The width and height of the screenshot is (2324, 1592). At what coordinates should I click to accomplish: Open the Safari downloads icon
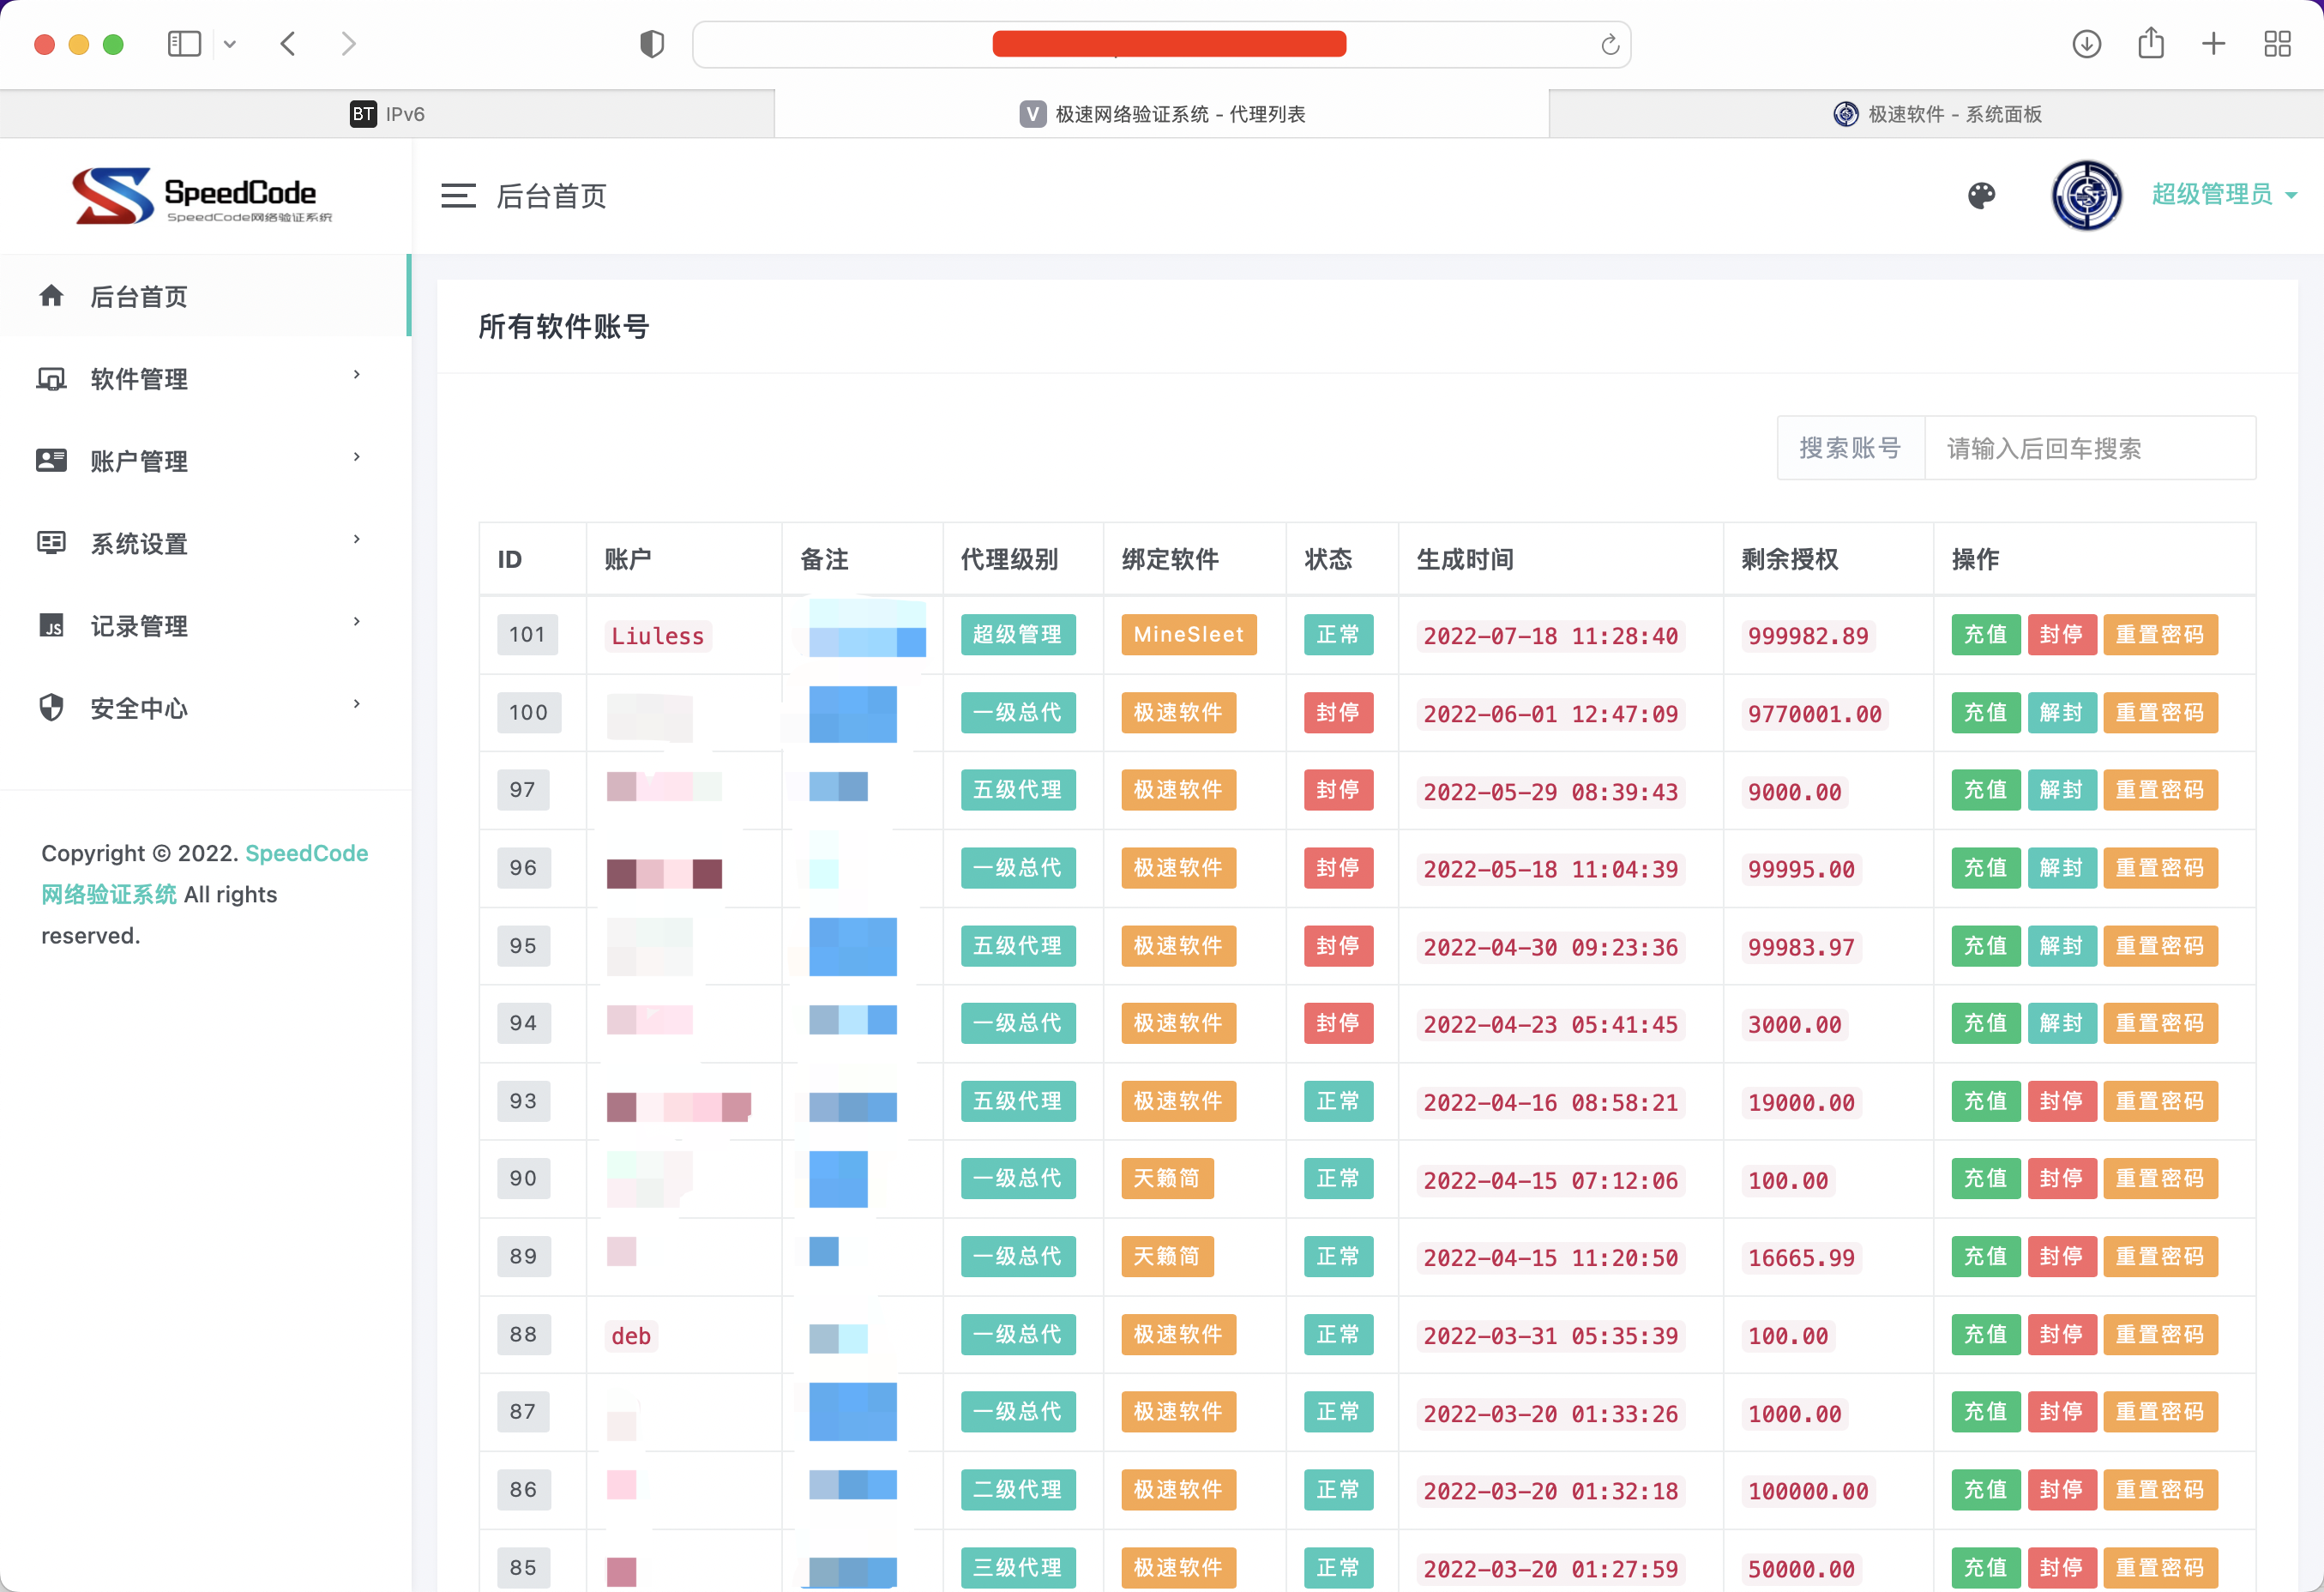coord(2086,44)
